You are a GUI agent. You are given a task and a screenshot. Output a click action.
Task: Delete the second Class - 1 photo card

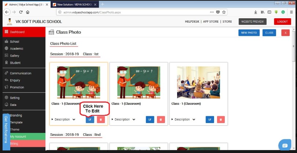click(x=161, y=119)
